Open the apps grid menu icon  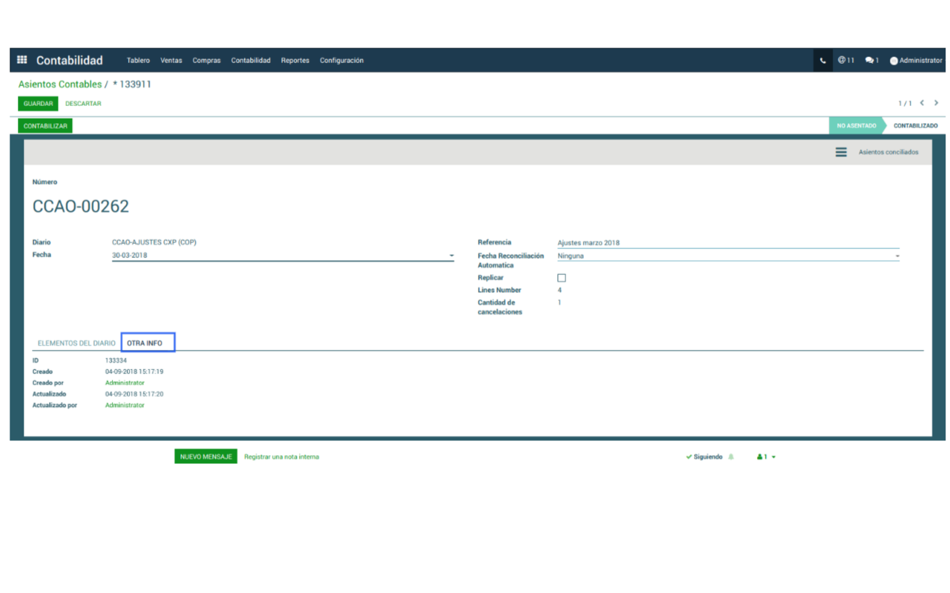(x=22, y=60)
